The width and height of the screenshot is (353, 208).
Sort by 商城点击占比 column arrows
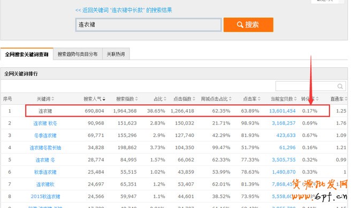point(230,99)
